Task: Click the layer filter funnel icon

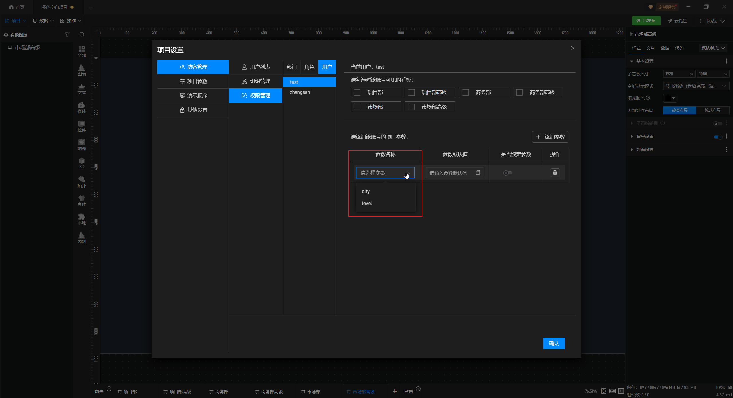Action: (x=67, y=35)
